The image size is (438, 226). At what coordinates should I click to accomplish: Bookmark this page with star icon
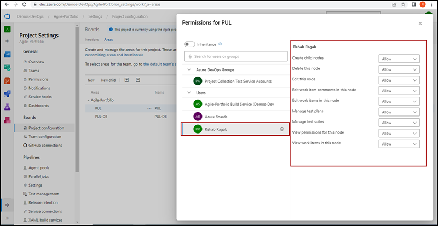403,4
